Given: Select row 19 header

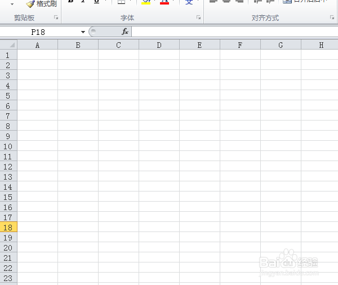Looking at the screenshot, I should click(8, 237).
